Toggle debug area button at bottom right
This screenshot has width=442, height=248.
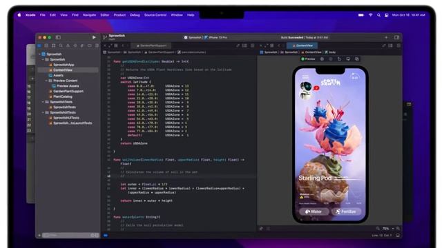click(x=398, y=236)
